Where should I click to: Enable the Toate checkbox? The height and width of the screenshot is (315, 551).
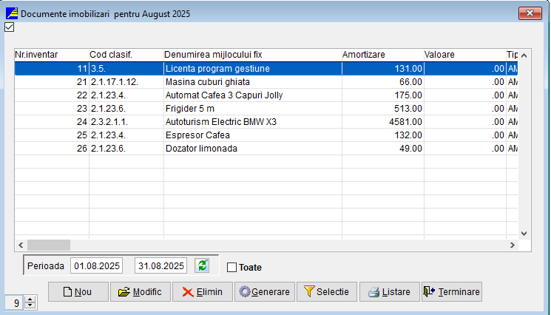point(232,268)
